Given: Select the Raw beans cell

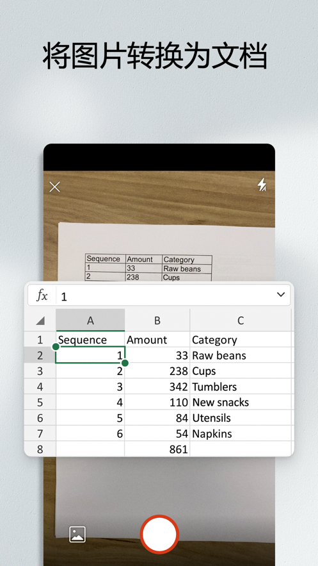Looking at the screenshot, I should tap(240, 356).
